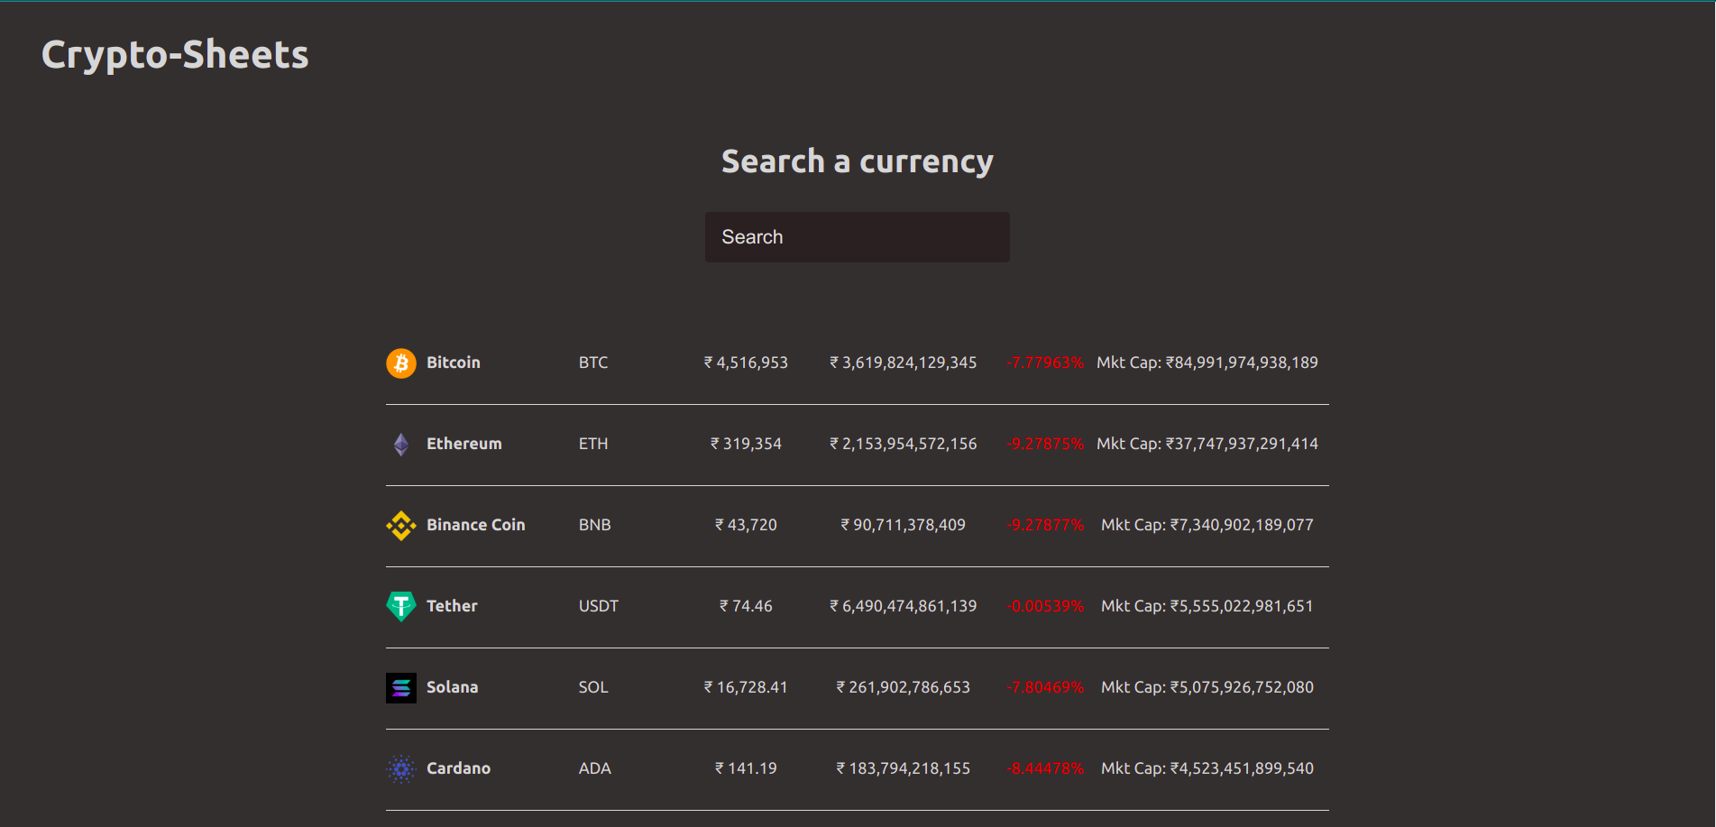This screenshot has width=1716, height=827.
Task: Click Ethereum price ₹ 319,354
Action: (746, 444)
